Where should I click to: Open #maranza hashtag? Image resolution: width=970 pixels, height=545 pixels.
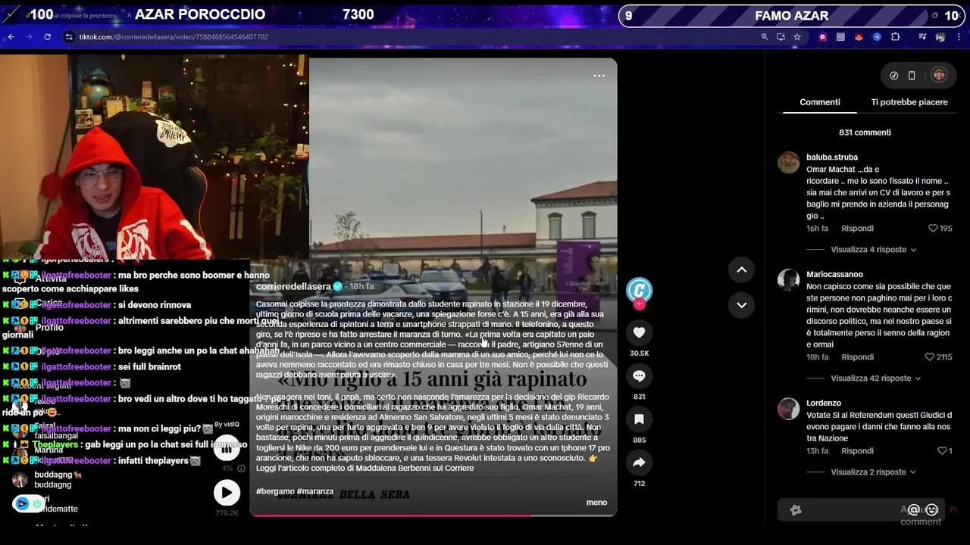click(315, 490)
